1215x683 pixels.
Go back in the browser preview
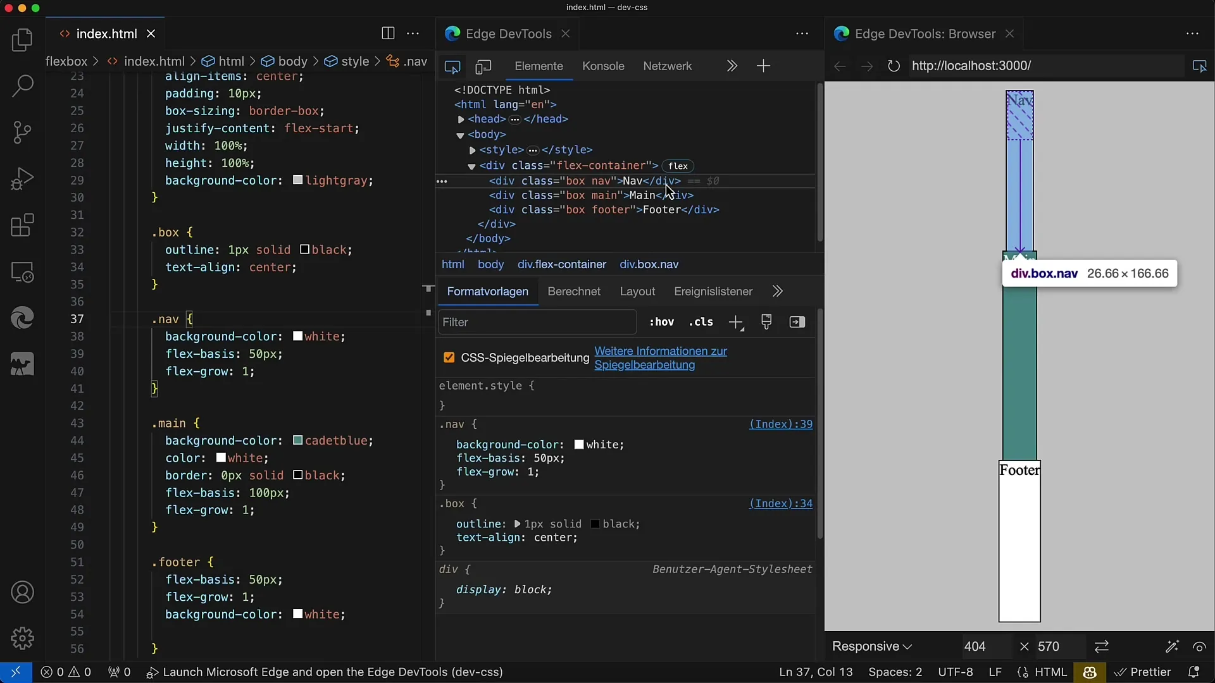840,66
